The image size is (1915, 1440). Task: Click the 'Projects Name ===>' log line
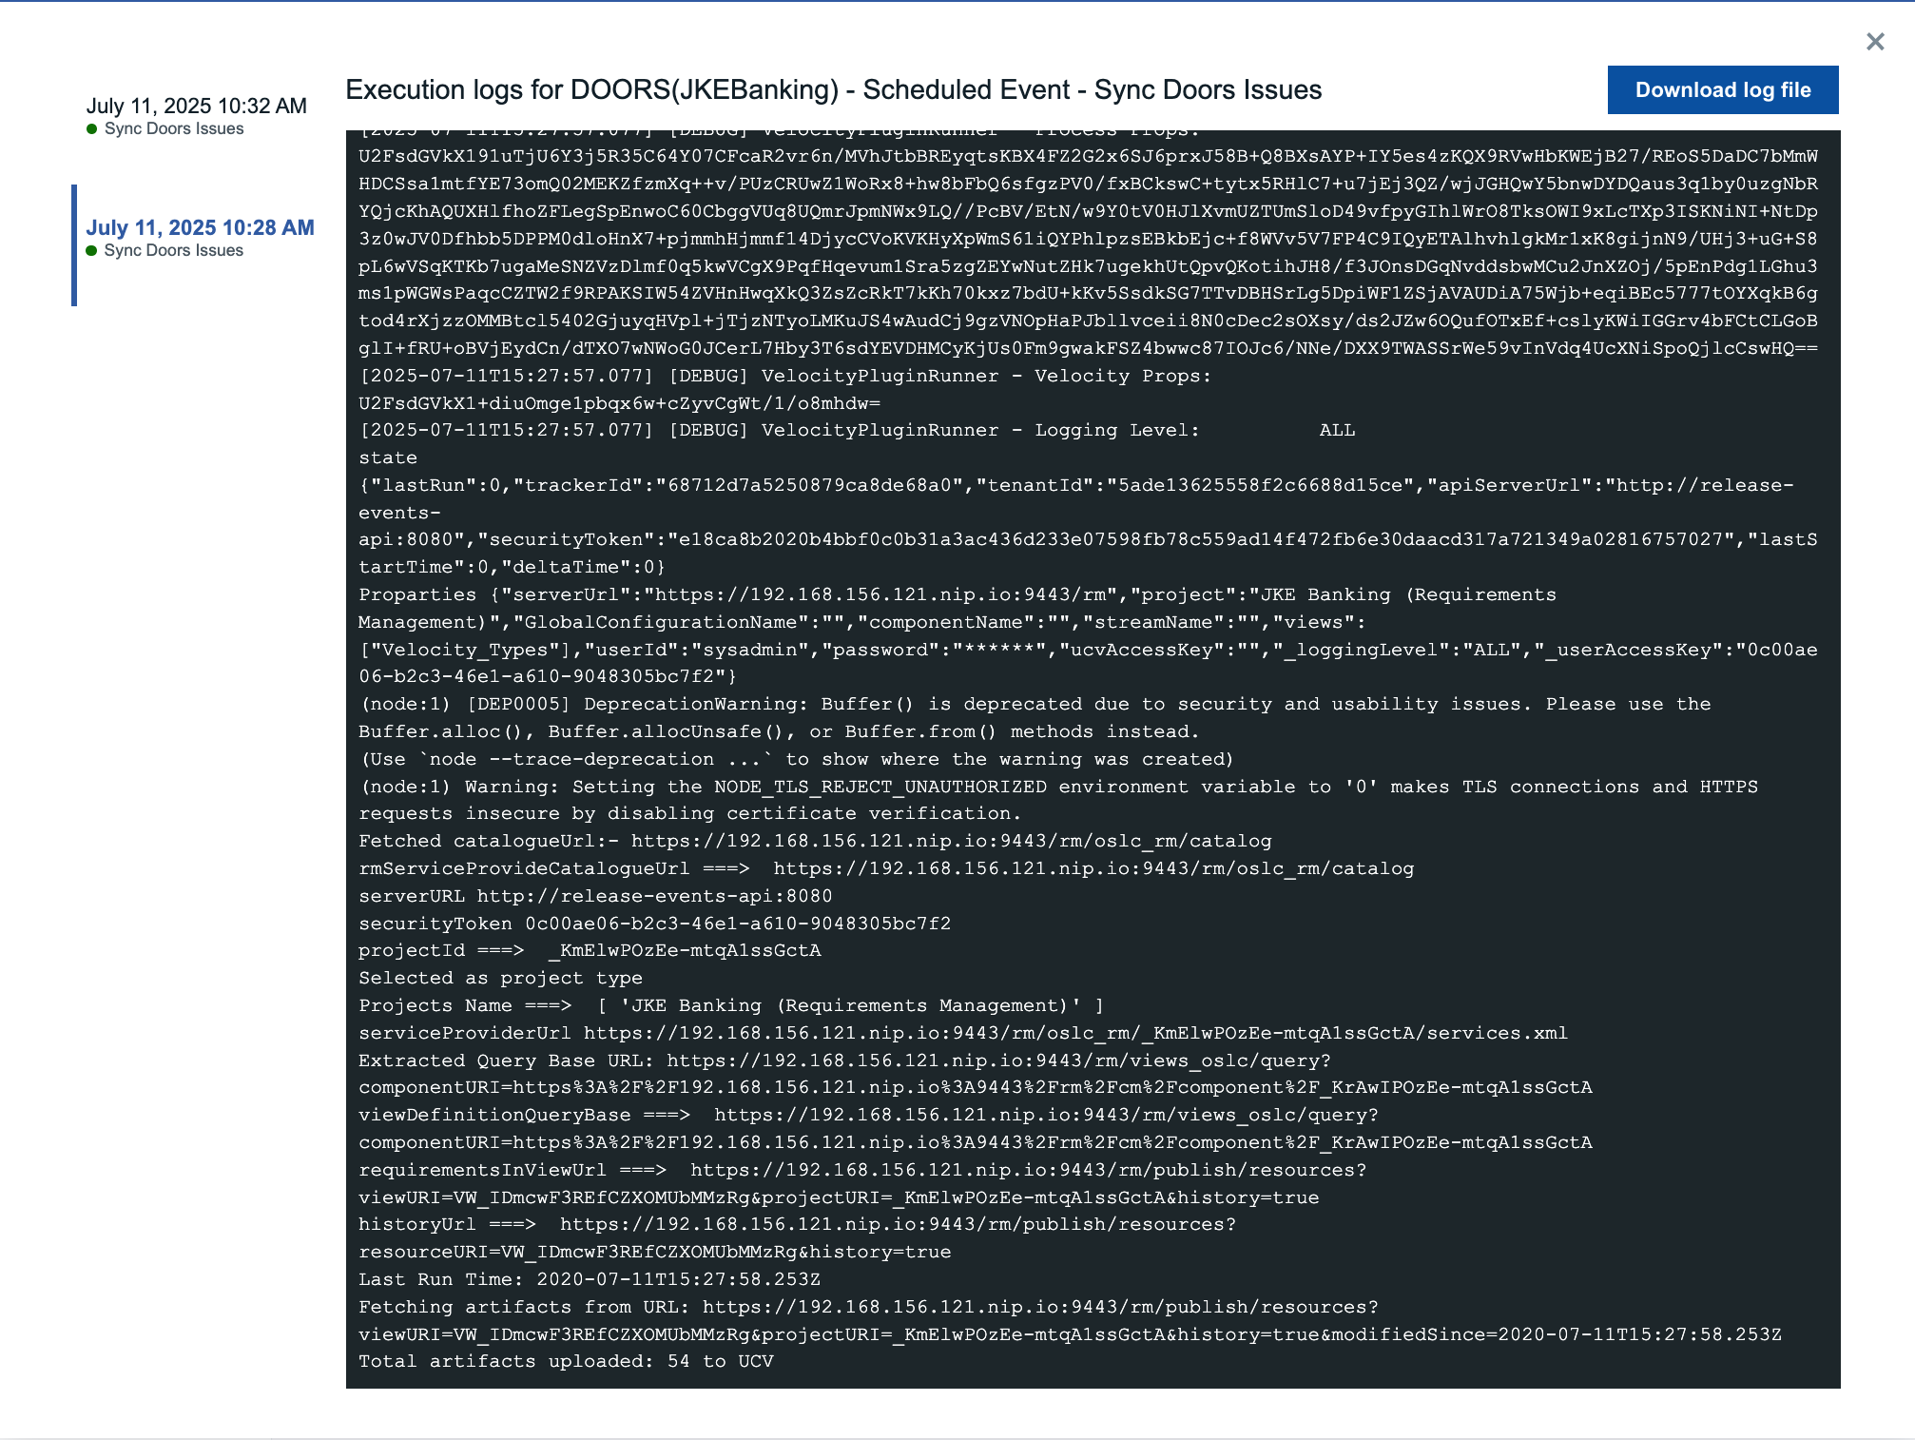pos(731,1005)
